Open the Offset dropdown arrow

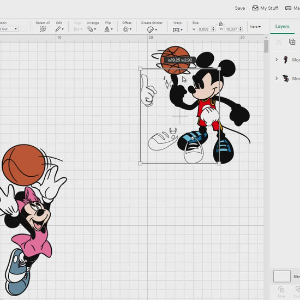pyautogui.click(x=130, y=29)
